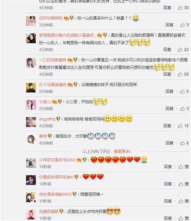Open 1y瑜儿 profile avatar
This screenshot has width=191, height=221.
tap(31, 105)
